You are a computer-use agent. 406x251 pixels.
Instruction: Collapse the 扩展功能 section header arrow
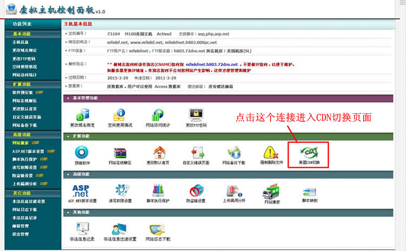(68, 136)
